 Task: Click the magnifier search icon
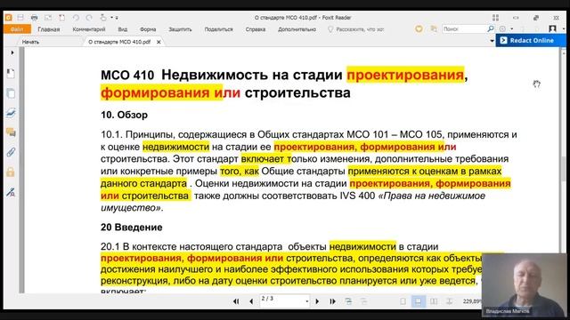(x=491, y=28)
